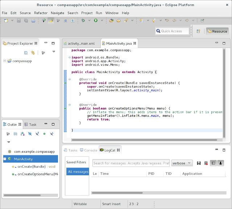This screenshot has width=232, height=209.
Task: Click the LogCat message search field
Action: tap(131, 163)
